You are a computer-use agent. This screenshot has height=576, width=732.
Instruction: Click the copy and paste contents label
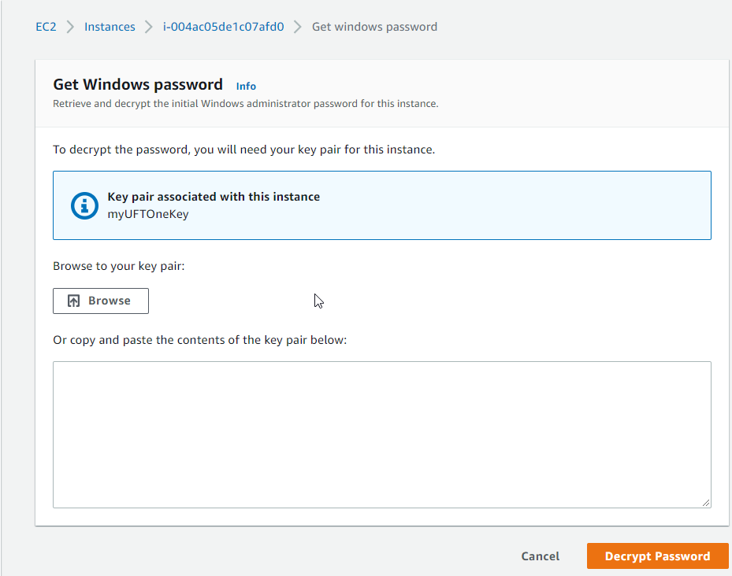click(200, 340)
